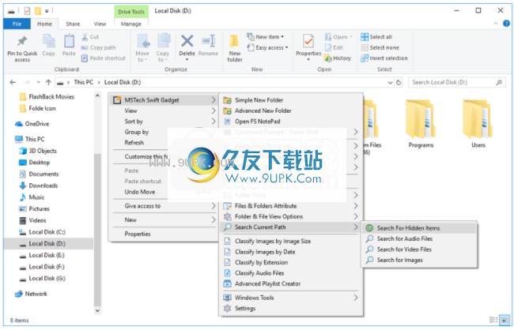The width and height of the screenshot is (514, 330).
Task: Open the File tab
Action: [17, 24]
